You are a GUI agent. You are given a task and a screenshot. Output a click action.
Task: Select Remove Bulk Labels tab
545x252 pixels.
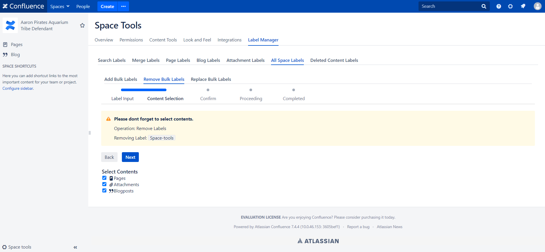(x=164, y=79)
